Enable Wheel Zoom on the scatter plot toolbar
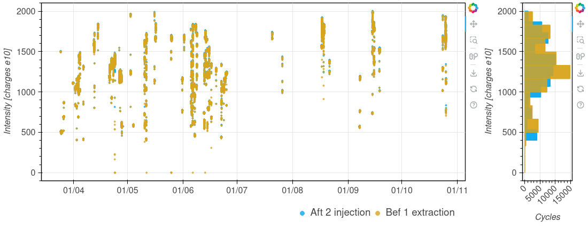 [x=473, y=56]
